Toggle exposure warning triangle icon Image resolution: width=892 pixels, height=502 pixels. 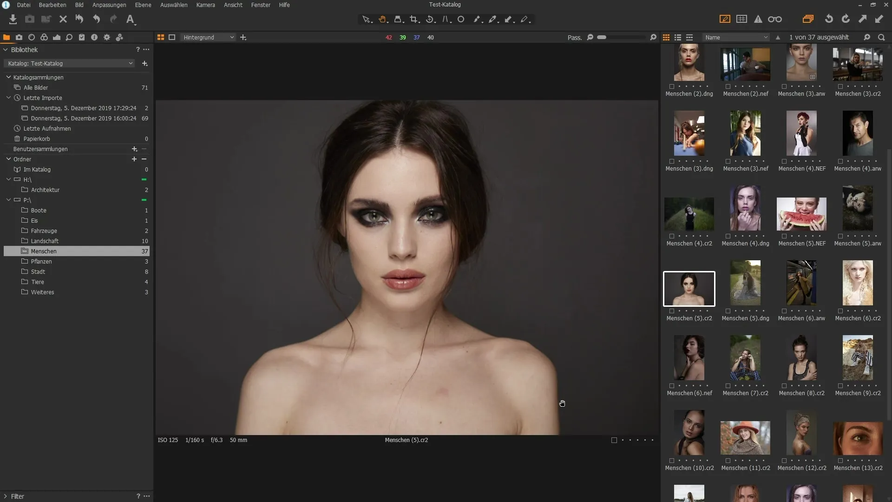pyautogui.click(x=758, y=19)
